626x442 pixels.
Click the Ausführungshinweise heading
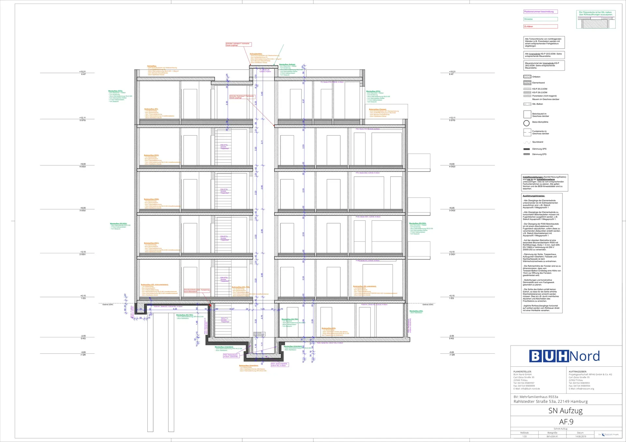[x=534, y=196]
